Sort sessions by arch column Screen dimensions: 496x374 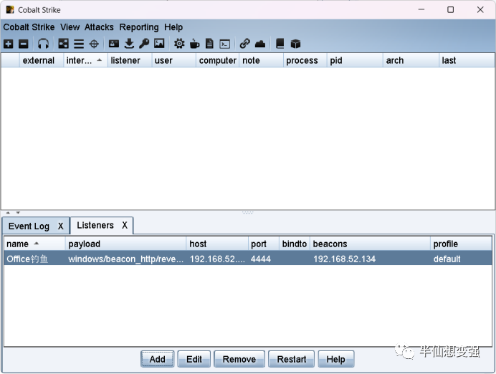pos(411,60)
